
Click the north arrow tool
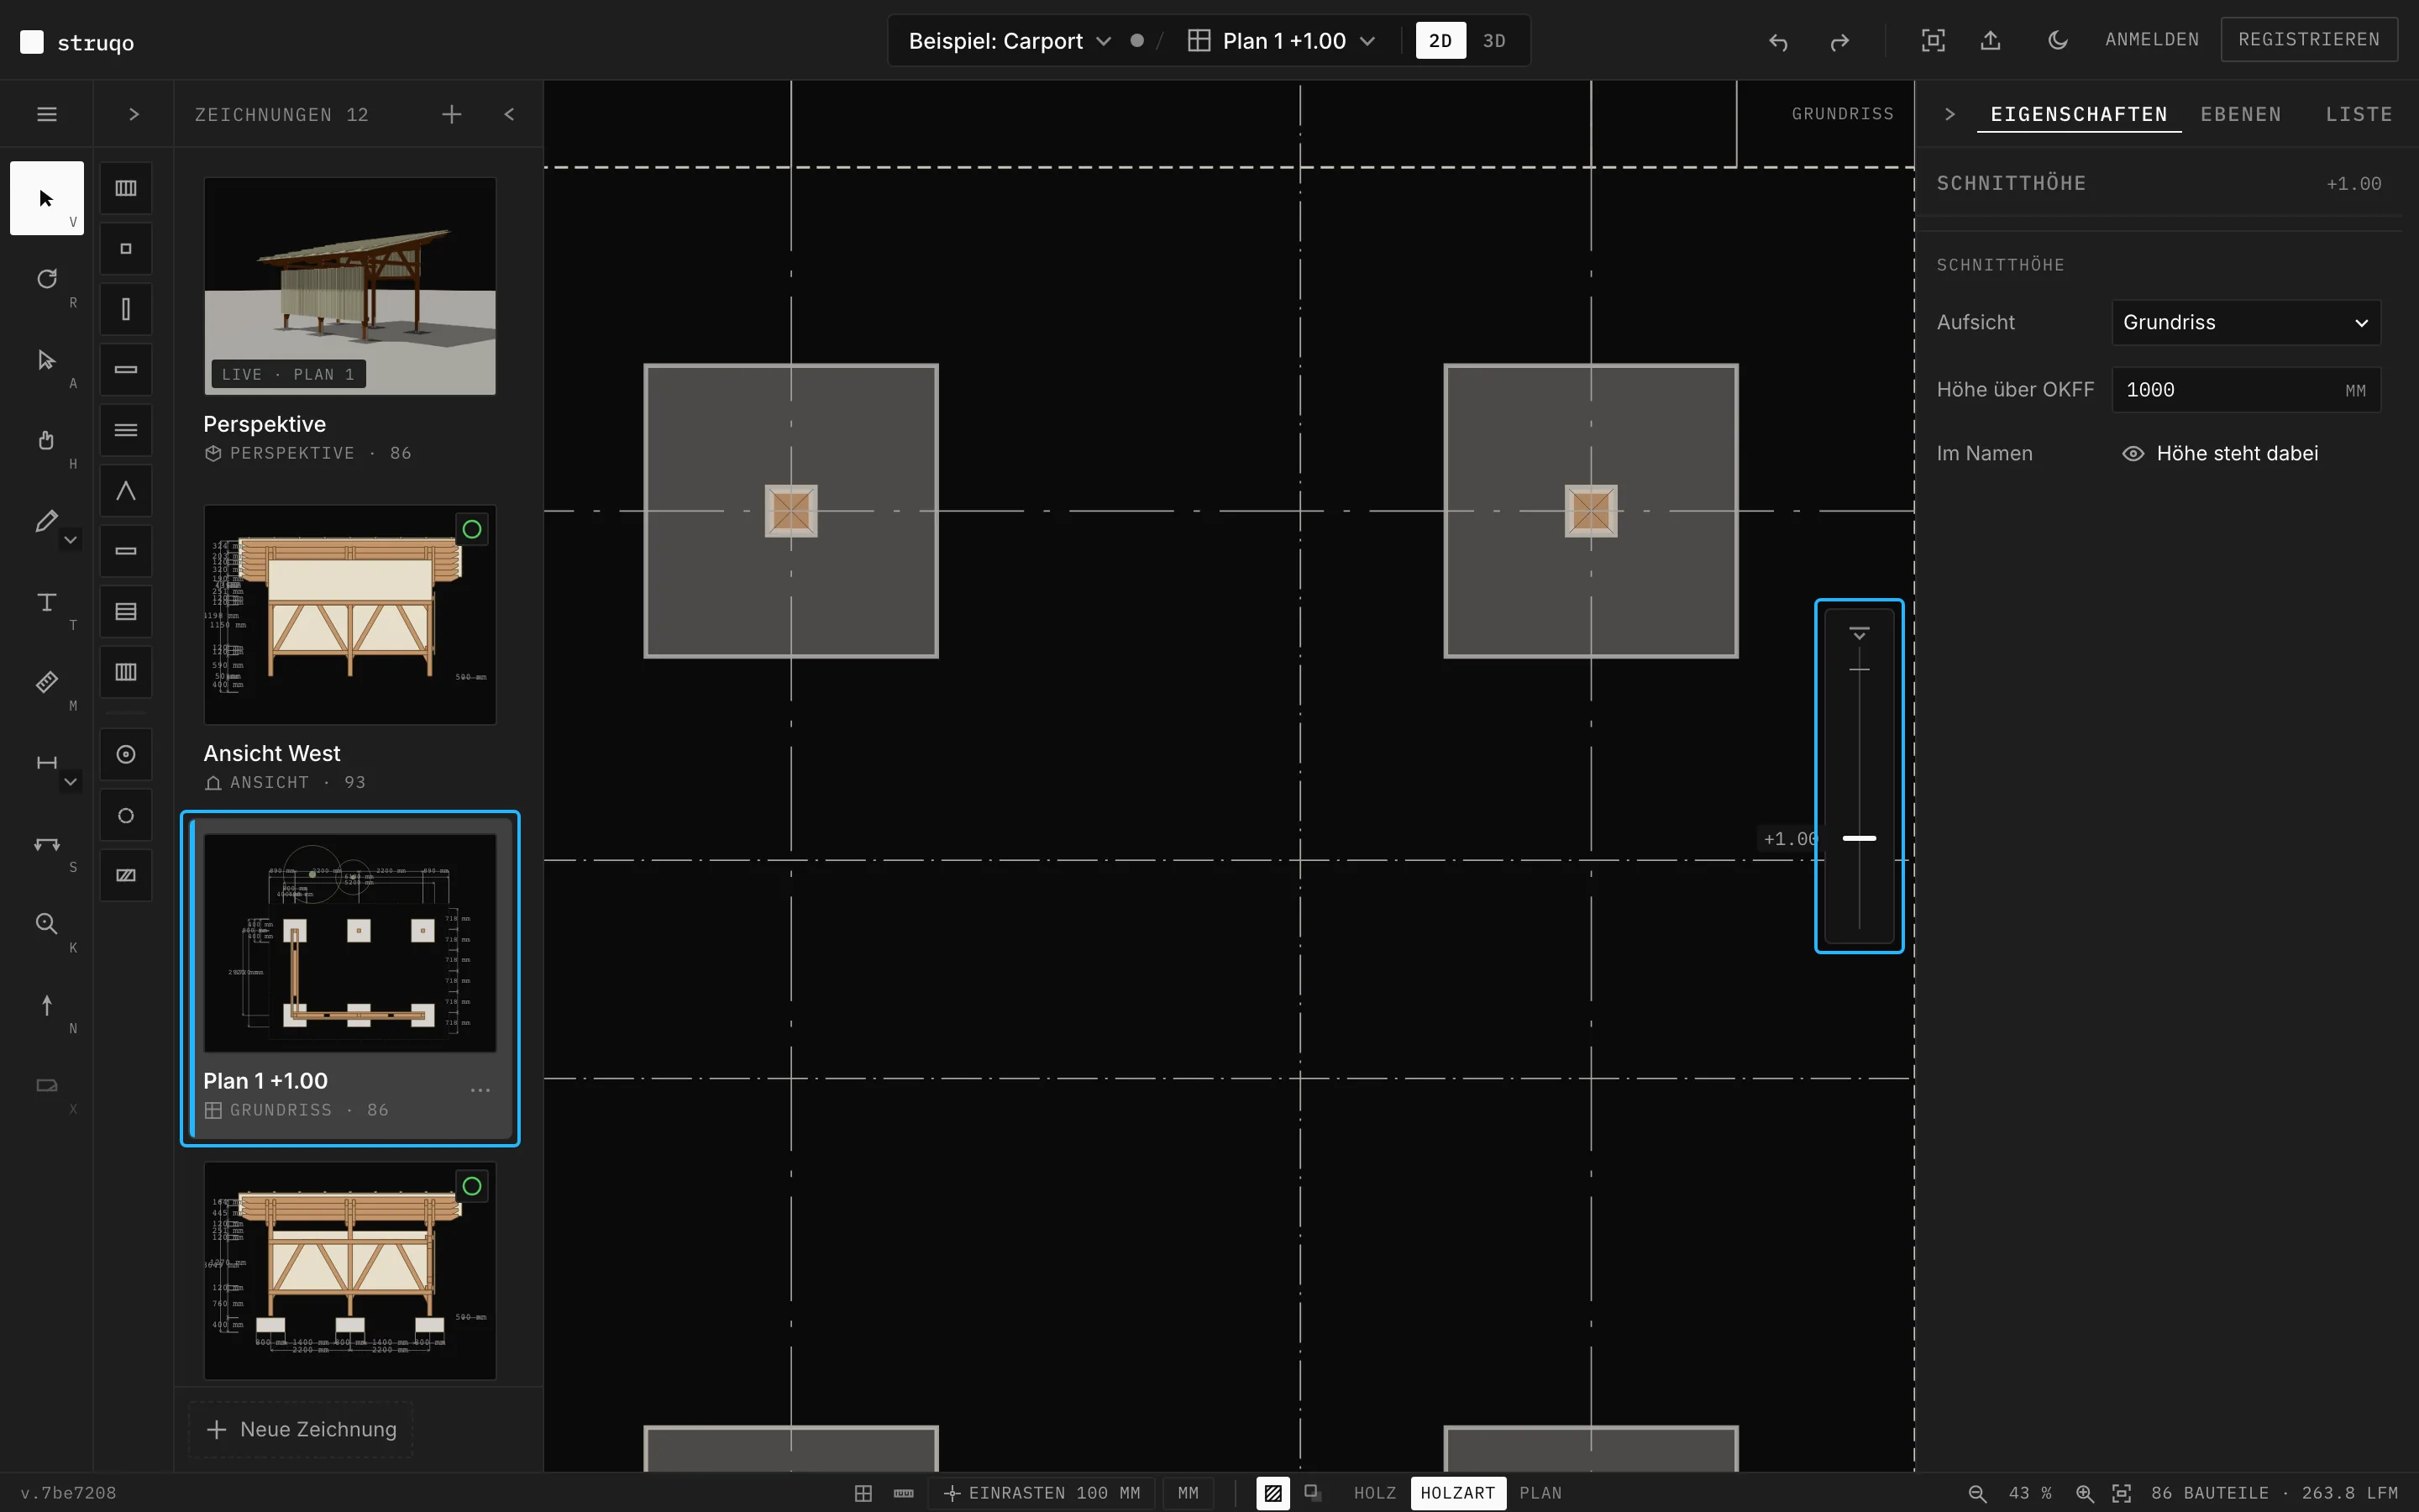(x=47, y=1005)
